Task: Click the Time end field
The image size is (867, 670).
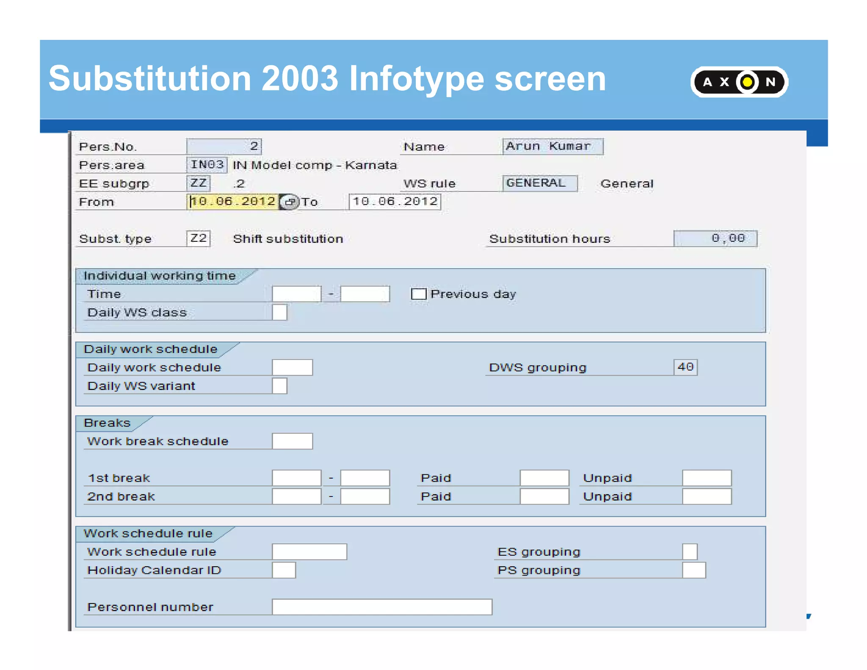Action: 365,294
